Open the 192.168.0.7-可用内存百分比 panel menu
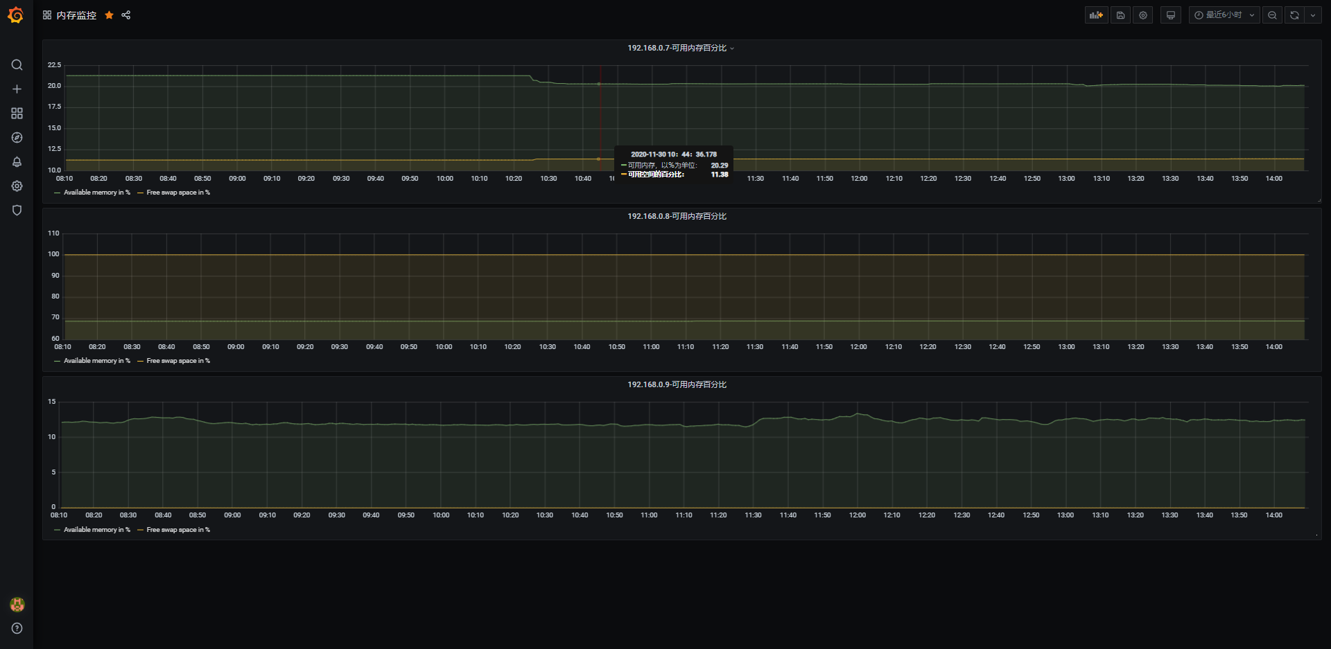The image size is (1331, 649). click(x=681, y=48)
